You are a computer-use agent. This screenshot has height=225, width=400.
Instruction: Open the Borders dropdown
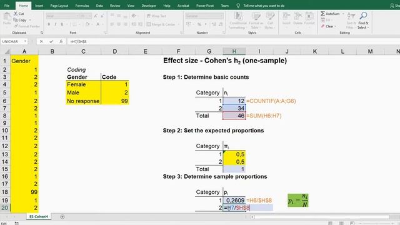[79, 24]
